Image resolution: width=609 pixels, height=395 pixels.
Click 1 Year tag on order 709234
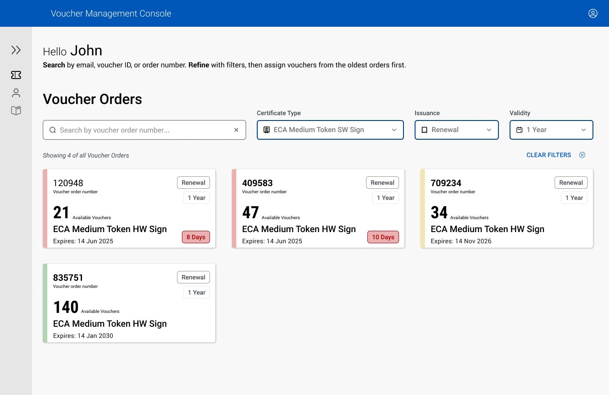click(574, 198)
